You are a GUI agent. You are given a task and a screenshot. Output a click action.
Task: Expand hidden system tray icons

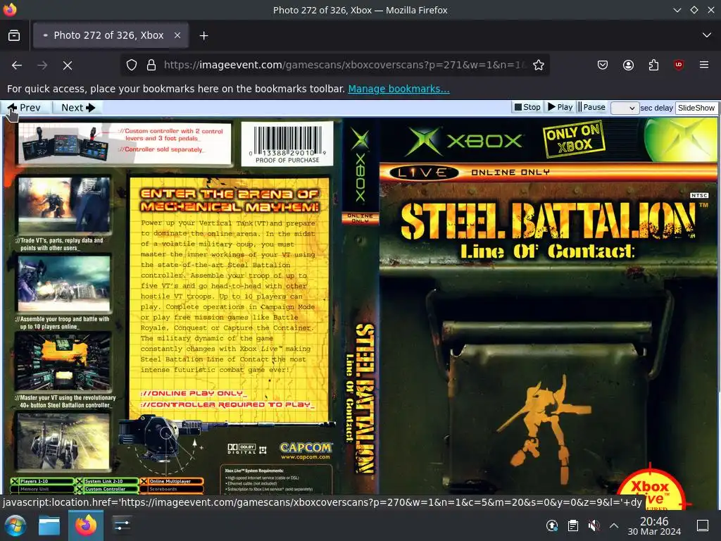[x=614, y=526]
